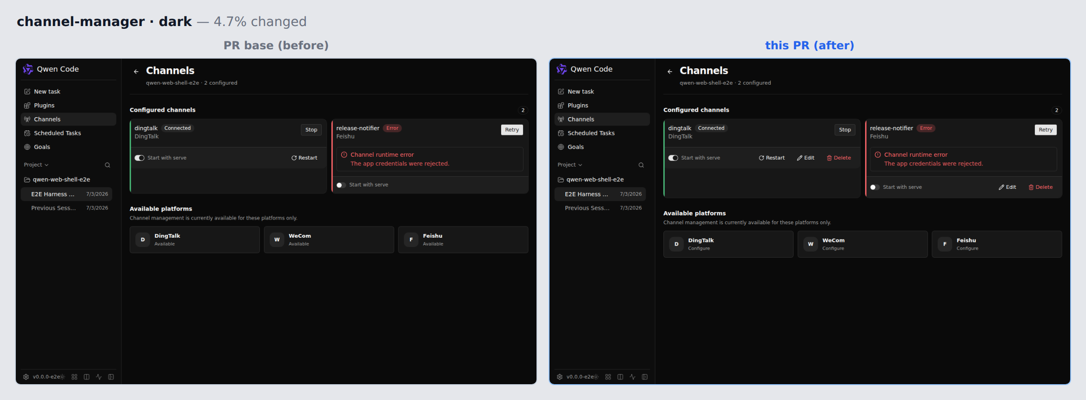Click split columns icon in after panel footer
The height and width of the screenshot is (400, 1086).
[620, 377]
